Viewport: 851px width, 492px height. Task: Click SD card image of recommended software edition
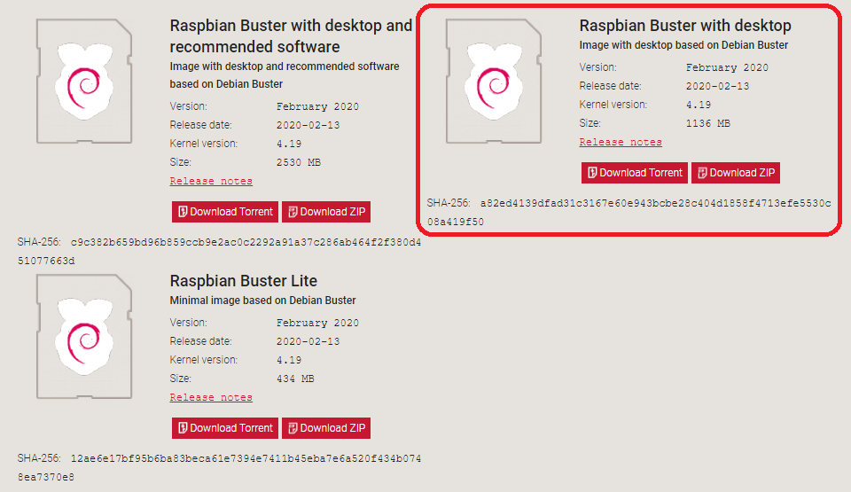coord(84,82)
